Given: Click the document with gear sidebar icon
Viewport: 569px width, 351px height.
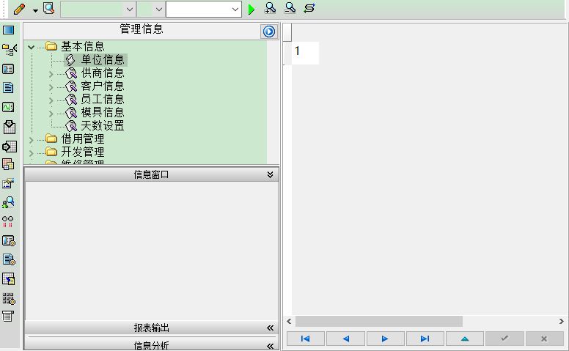Looking at the screenshot, I should 9,259.
